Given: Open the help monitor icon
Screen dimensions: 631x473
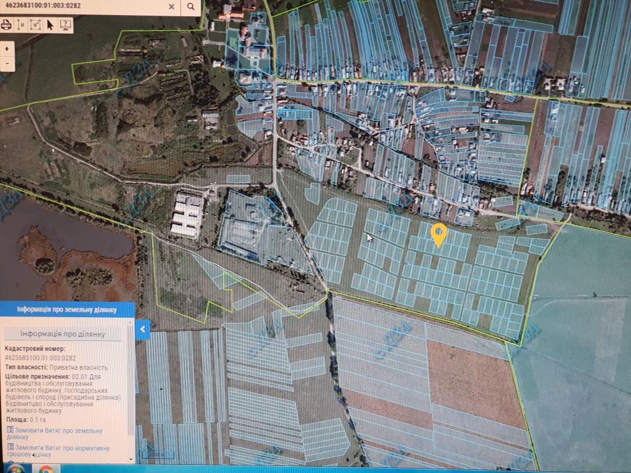Looking at the screenshot, I should (65, 25).
